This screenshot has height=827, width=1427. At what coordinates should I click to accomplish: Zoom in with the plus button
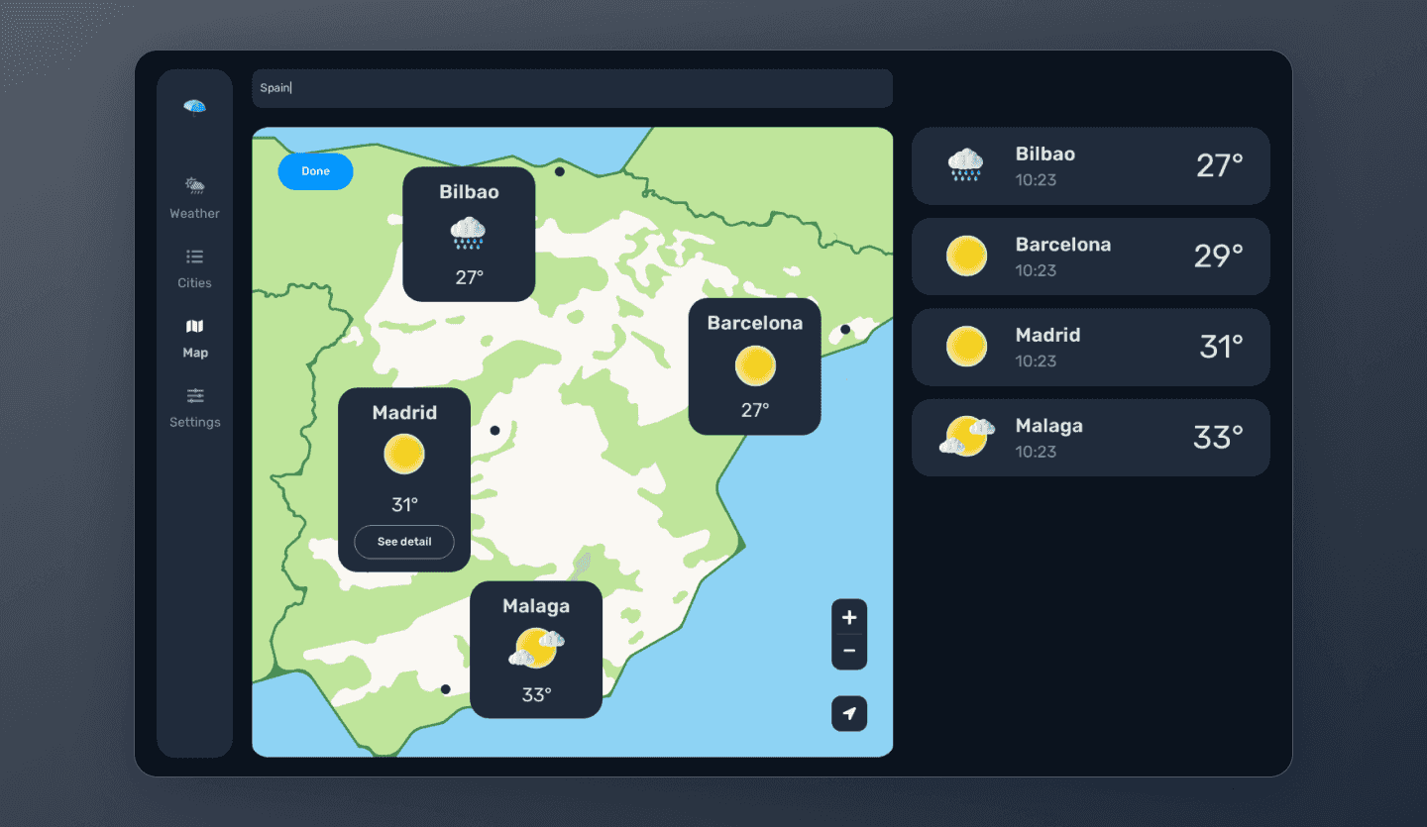(849, 617)
